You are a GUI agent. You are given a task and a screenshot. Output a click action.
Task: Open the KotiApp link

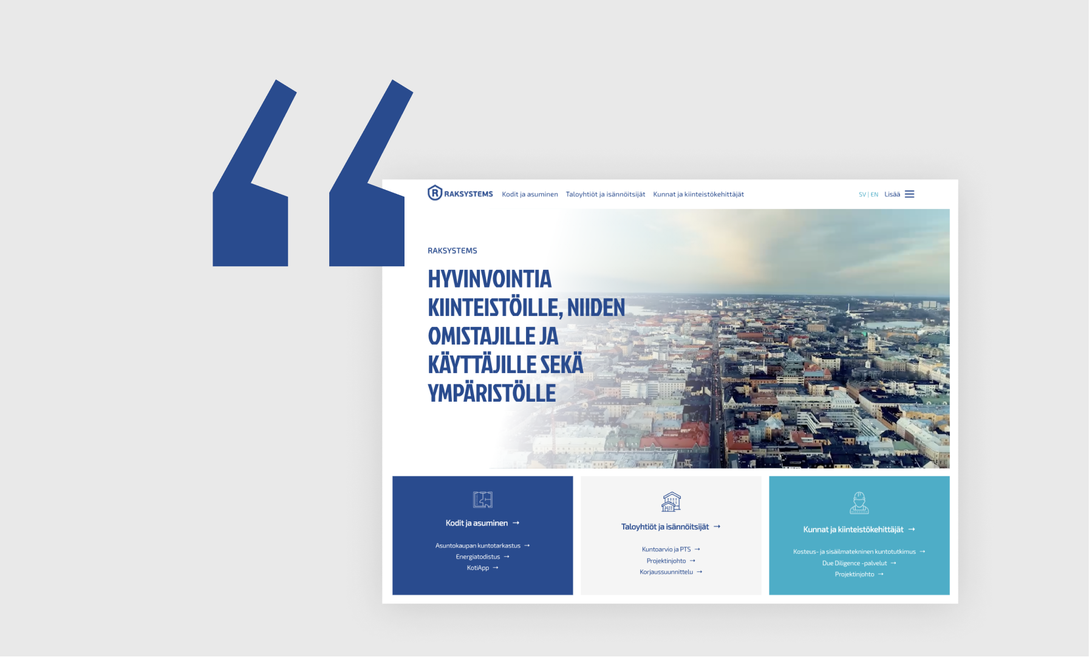click(482, 568)
